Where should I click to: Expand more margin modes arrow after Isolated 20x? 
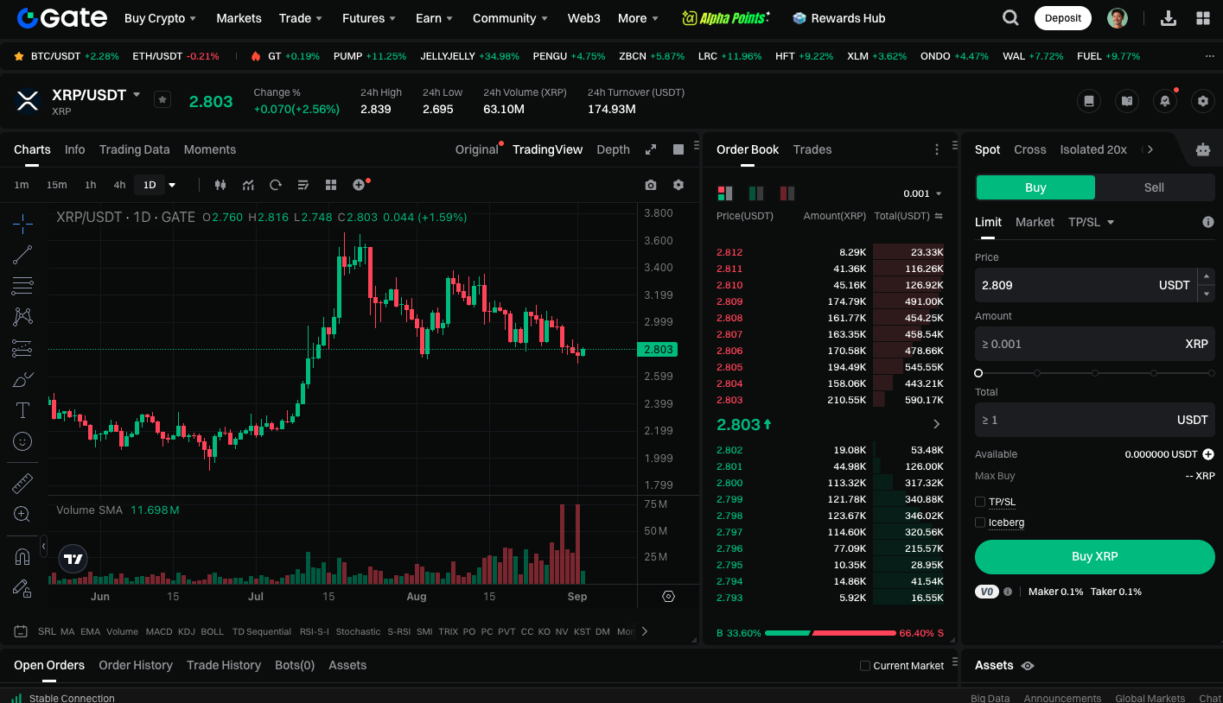[1150, 149]
